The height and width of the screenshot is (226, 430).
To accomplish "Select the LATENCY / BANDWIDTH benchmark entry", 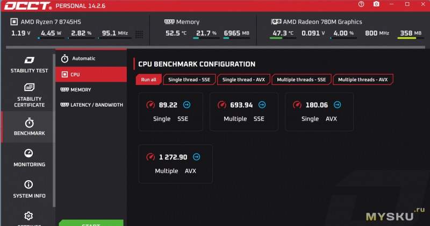I will pos(91,104).
